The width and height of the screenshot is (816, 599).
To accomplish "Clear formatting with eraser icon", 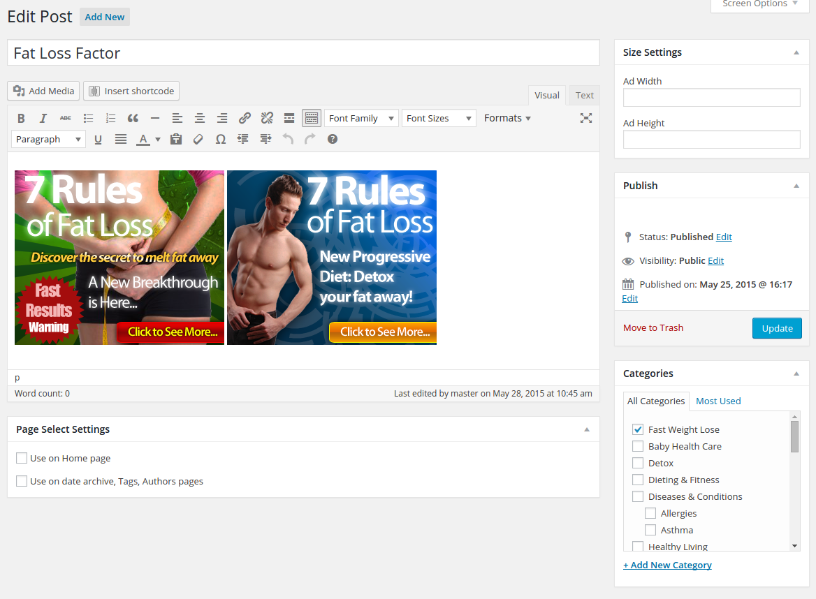I will (198, 140).
